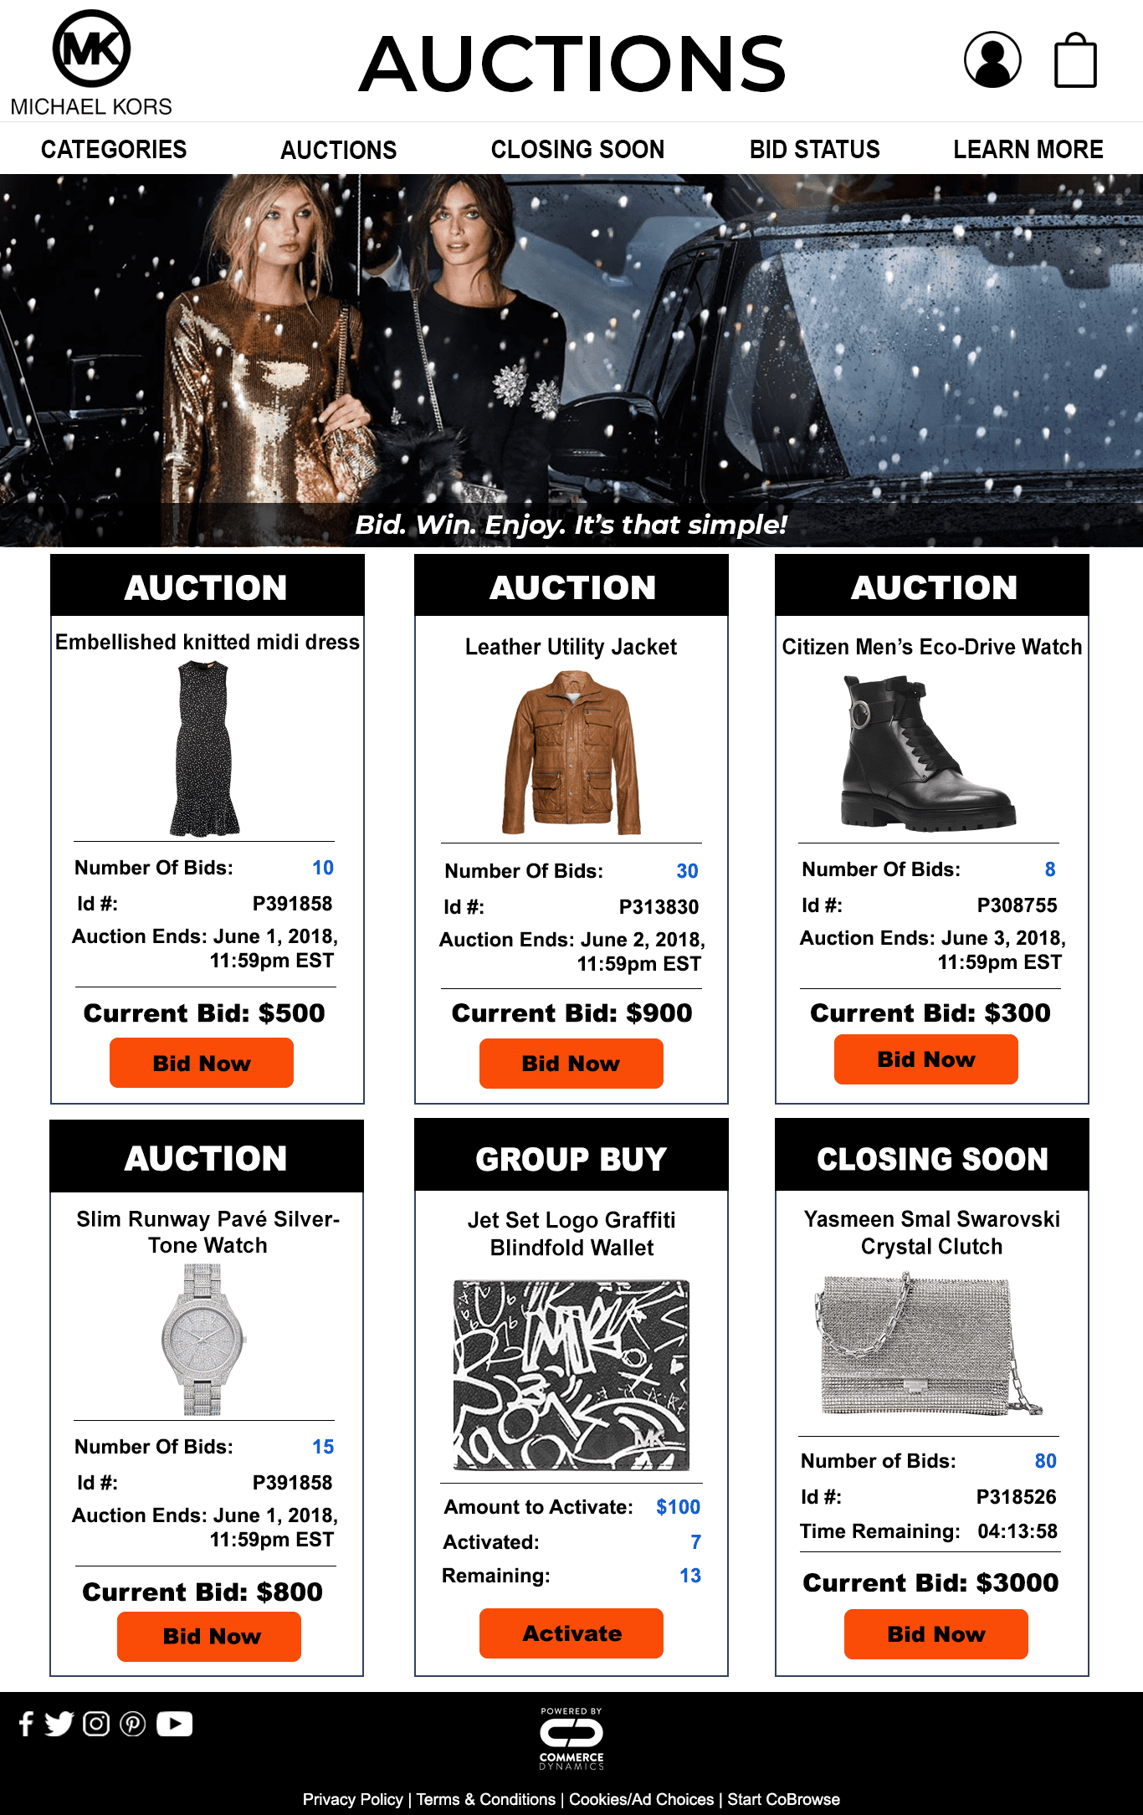
Task: Visit the Facebook page icon
Action: [26, 1724]
